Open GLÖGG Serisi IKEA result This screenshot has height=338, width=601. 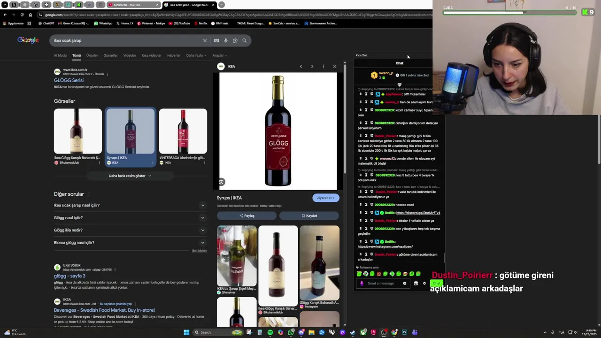69,80
